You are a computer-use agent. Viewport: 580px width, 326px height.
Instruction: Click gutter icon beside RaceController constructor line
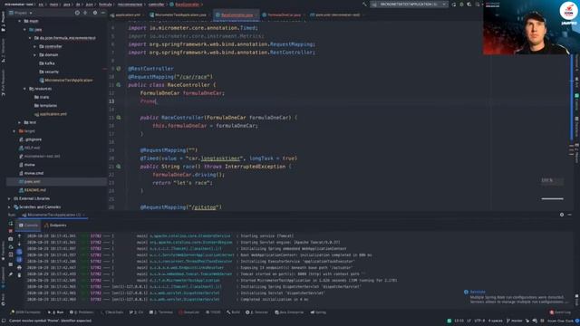(119, 118)
